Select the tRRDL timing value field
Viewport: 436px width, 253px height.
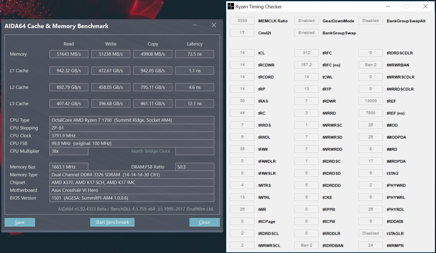[242, 137]
